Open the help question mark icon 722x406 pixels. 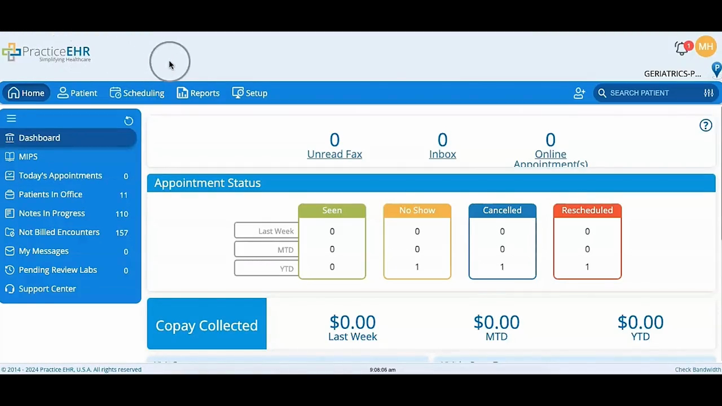706,125
